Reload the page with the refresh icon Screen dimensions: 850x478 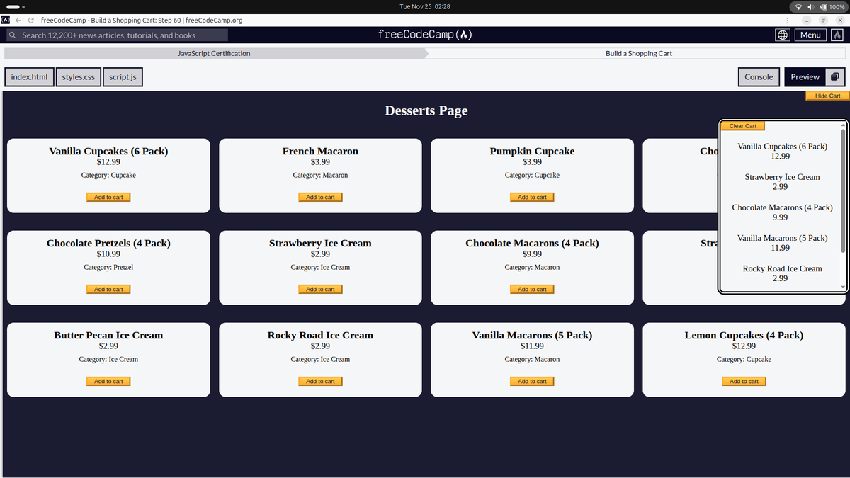coord(30,21)
